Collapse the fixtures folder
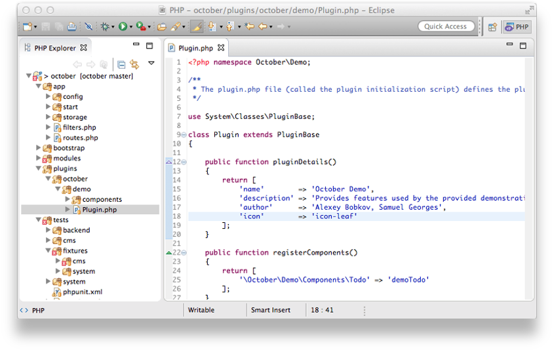 49,250
